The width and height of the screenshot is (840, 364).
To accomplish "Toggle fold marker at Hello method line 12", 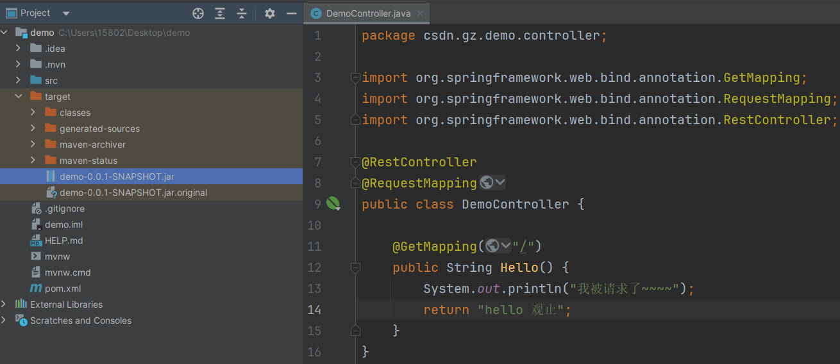I will 355,267.
